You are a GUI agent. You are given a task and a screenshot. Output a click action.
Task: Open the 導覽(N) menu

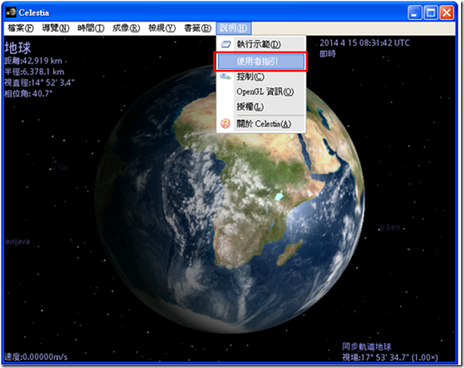[56, 28]
